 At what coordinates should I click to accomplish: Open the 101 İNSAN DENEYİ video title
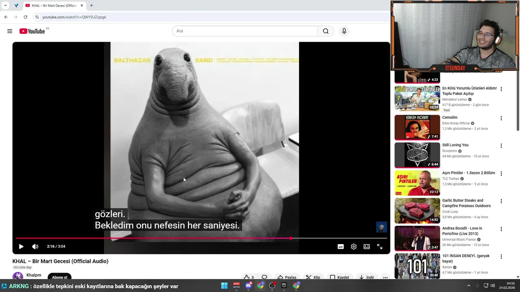(x=466, y=258)
